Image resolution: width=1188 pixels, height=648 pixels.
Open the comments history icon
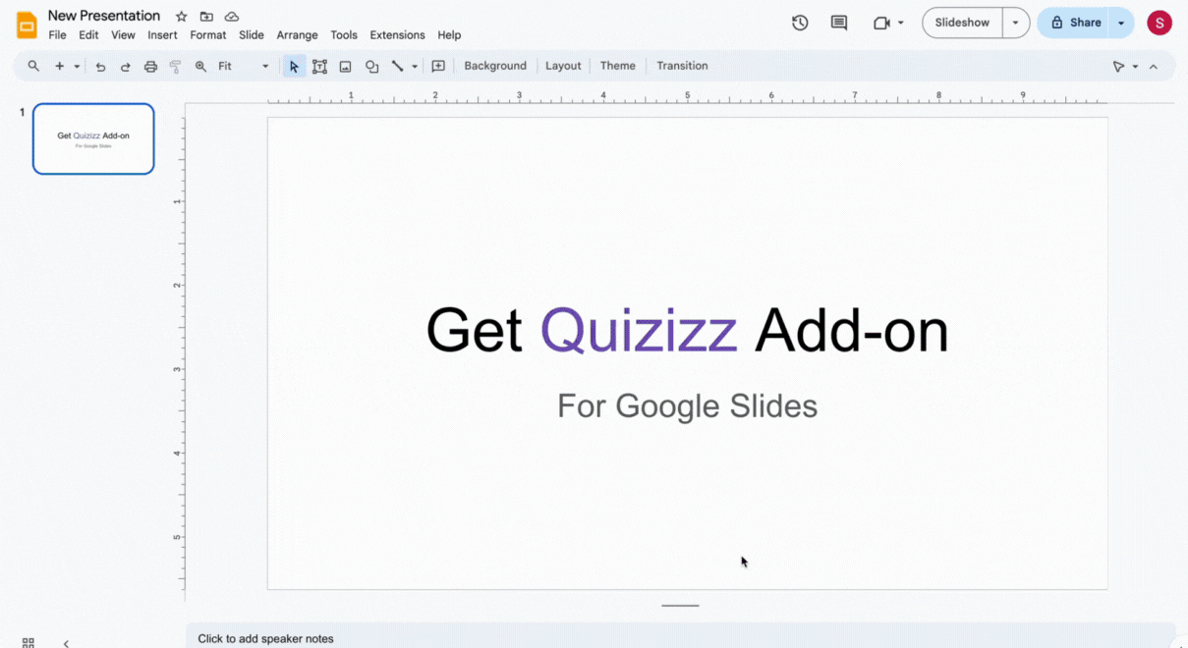[x=839, y=23]
